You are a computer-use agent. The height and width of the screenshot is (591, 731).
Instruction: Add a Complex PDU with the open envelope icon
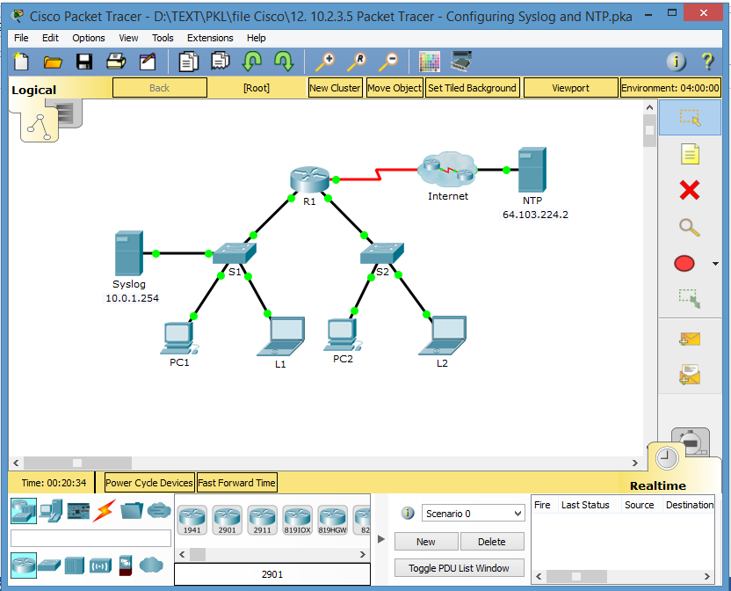pos(690,375)
